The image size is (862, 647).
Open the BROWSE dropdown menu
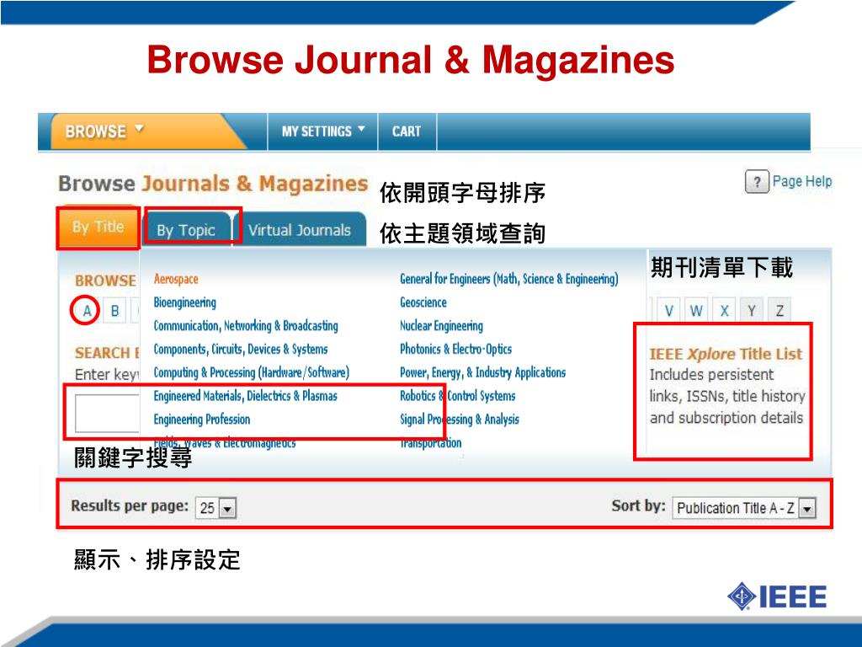(x=104, y=131)
